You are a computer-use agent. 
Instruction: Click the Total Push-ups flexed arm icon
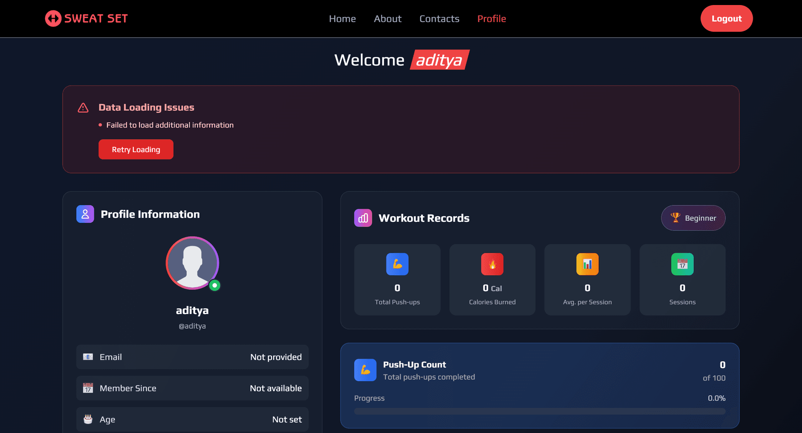pos(397,264)
